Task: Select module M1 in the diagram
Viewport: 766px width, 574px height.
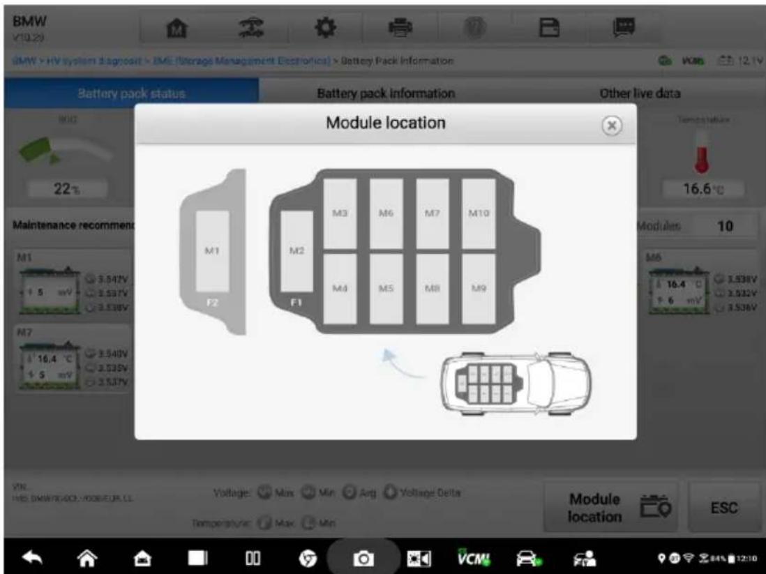Action: point(212,251)
